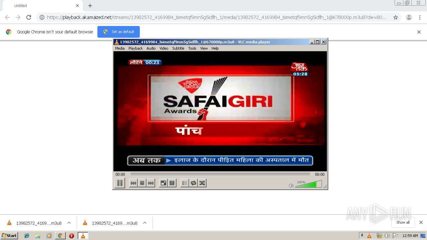Screen dimensions: 427x240
Task: Open Windows Media Player from taskbar
Action: pyautogui.click(x=49, y=236)
